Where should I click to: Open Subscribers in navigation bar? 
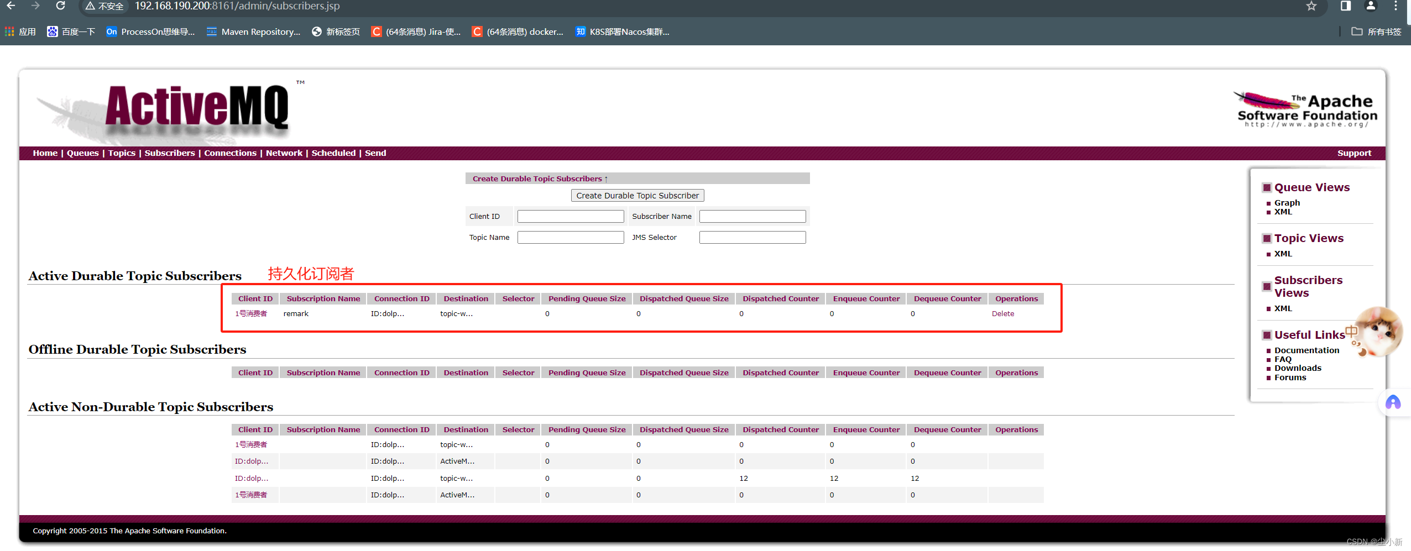coord(170,153)
